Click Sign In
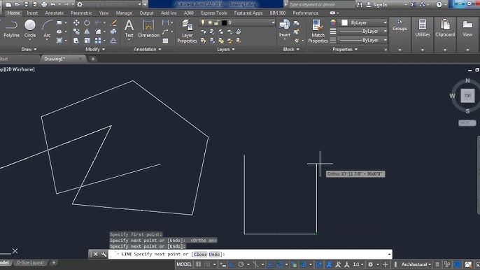The image size is (480, 270). pos(377,5)
